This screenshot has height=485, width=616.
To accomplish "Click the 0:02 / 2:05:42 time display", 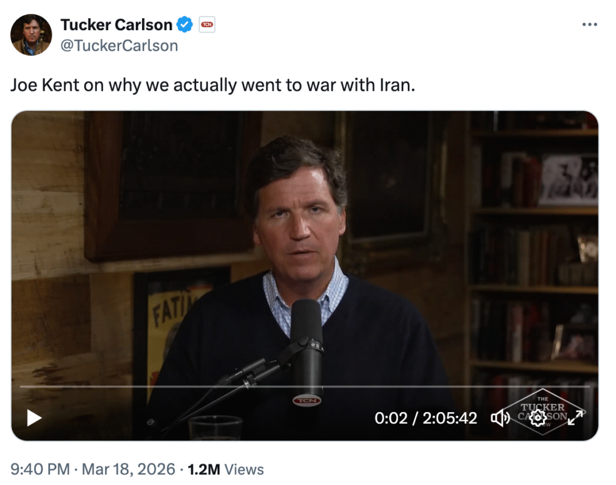I will coord(425,418).
